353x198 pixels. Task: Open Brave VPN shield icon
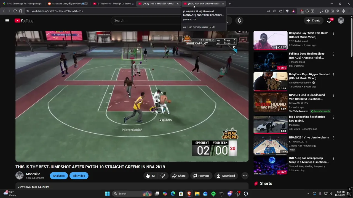pos(343,11)
